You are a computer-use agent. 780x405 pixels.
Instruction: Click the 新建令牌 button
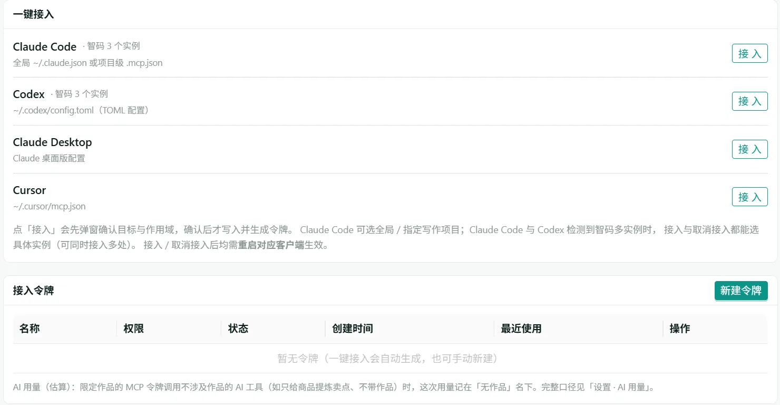coord(741,291)
